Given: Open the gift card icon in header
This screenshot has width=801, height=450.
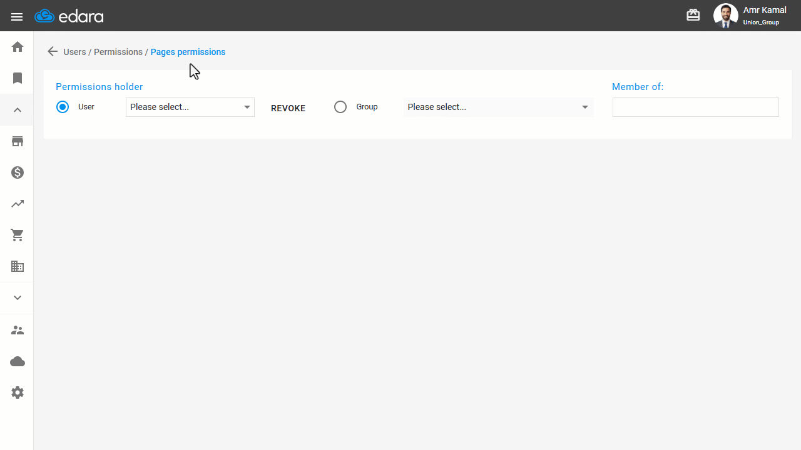Looking at the screenshot, I should pyautogui.click(x=693, y=15).
